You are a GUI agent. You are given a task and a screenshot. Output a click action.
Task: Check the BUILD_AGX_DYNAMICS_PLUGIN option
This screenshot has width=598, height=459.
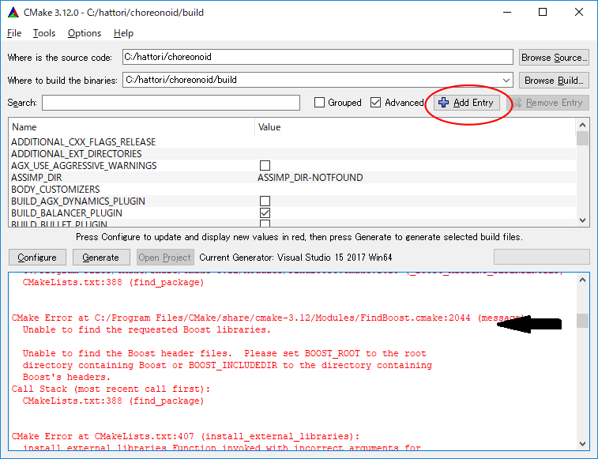(265, 201)
